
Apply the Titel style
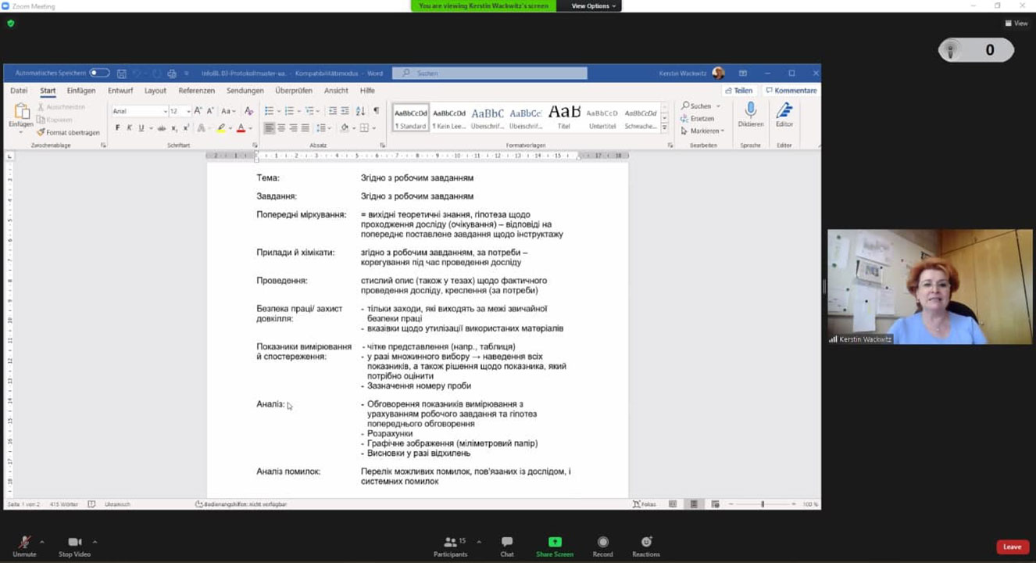point(564,117)
